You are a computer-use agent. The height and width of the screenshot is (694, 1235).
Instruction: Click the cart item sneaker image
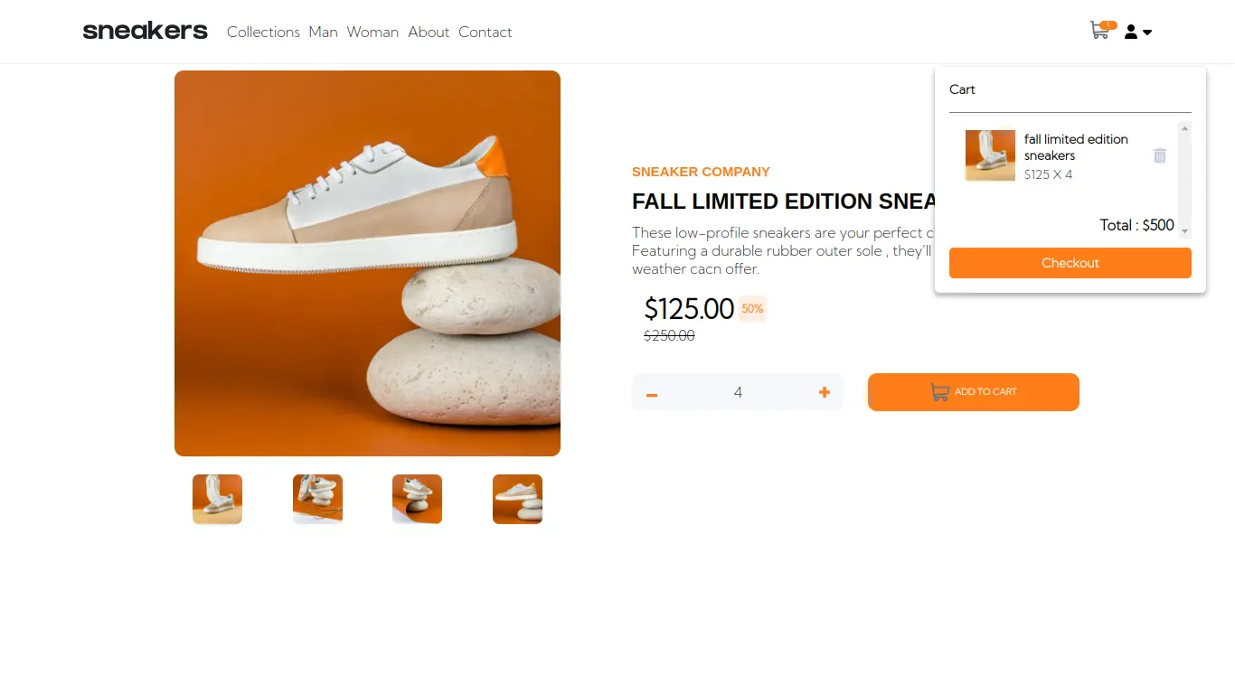(990, 155)
